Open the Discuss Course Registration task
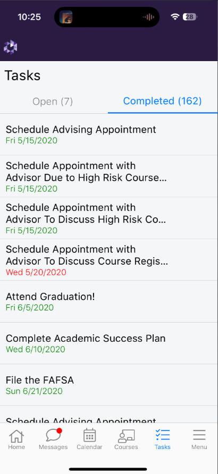The image size is (218, 474). coord(109,260)
